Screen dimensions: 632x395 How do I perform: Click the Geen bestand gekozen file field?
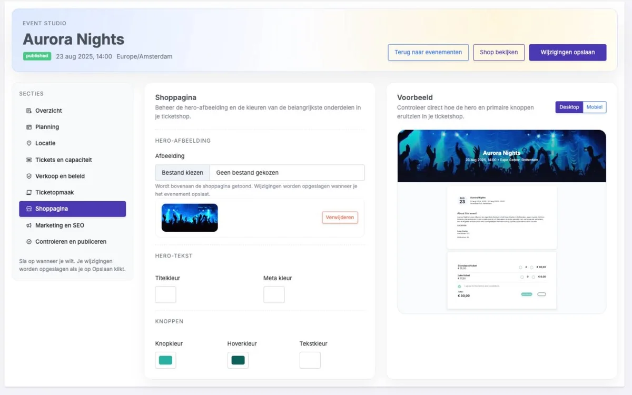(x=287, y=172)
